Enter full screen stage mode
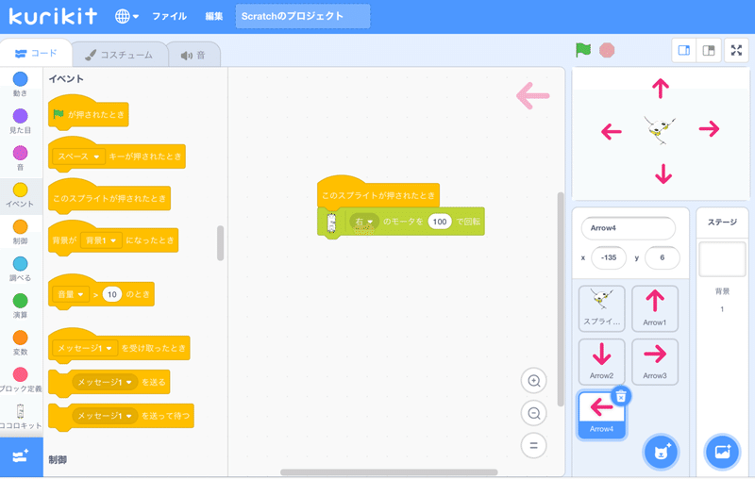This screenshot has width=755, height=479. click(736, 50)
